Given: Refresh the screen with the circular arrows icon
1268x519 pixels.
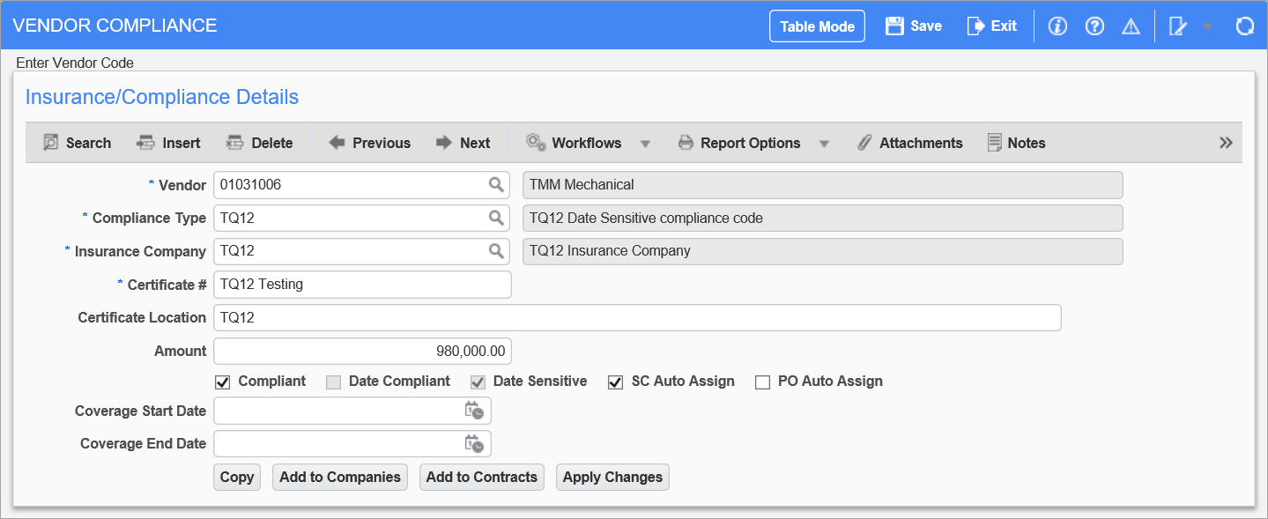Looking at the screenshot, I should tap(1244, 26).
